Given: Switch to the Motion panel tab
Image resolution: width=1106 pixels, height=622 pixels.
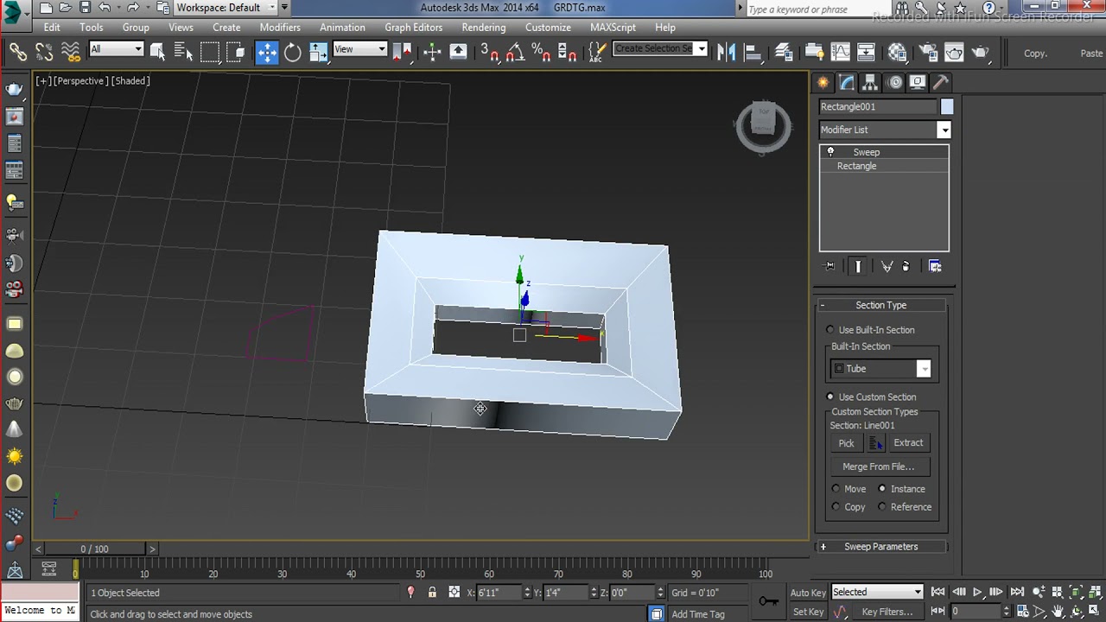Looking at the screenshot, I should click(x=894, y=82).
